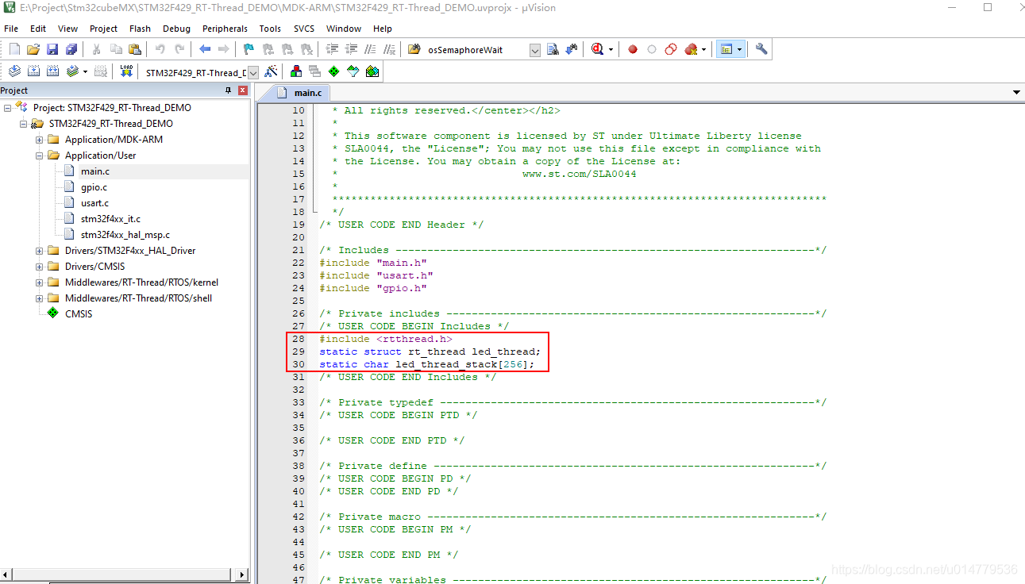Select gpio.c in the project tree
The image size is (1025, 584).
point(94,187)
